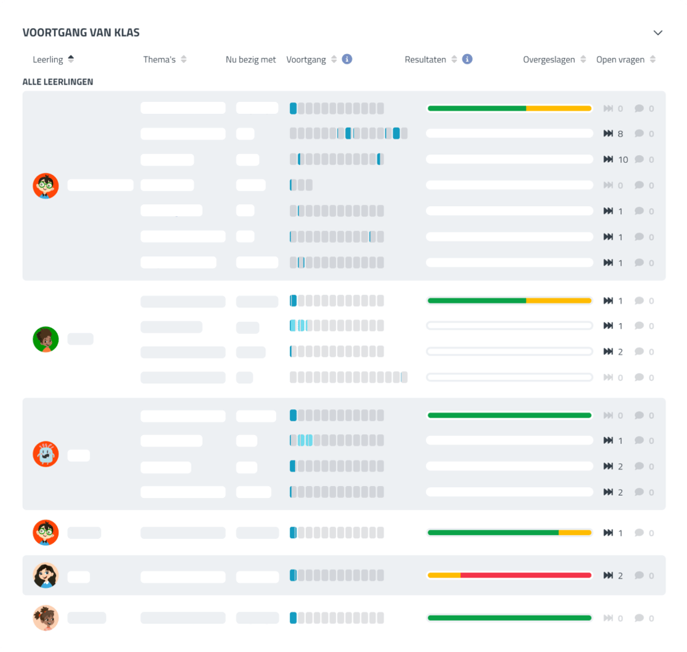This screenshot has height=652, width=687.
Task: Collapse the Voortgang van klas panel
Action: click(x=658, y=32)
